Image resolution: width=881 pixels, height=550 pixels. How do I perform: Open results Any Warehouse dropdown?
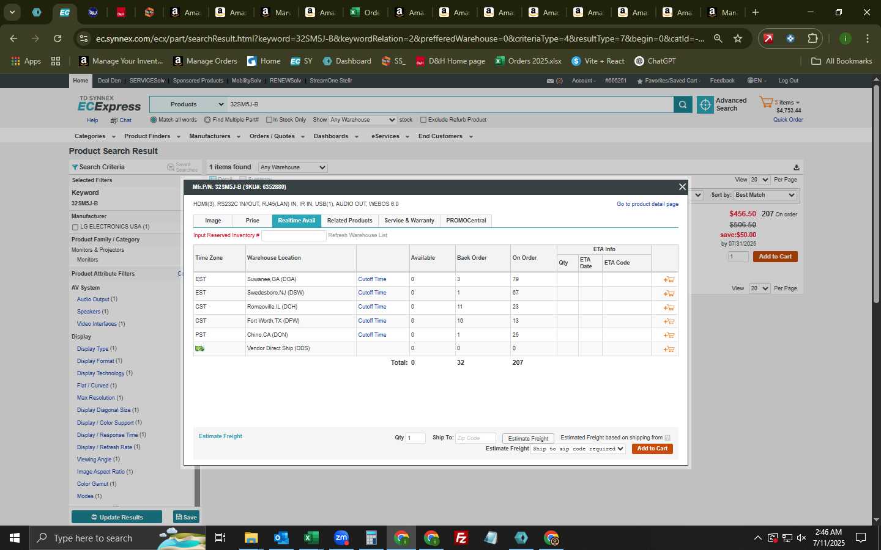click(x=292, y=167)
